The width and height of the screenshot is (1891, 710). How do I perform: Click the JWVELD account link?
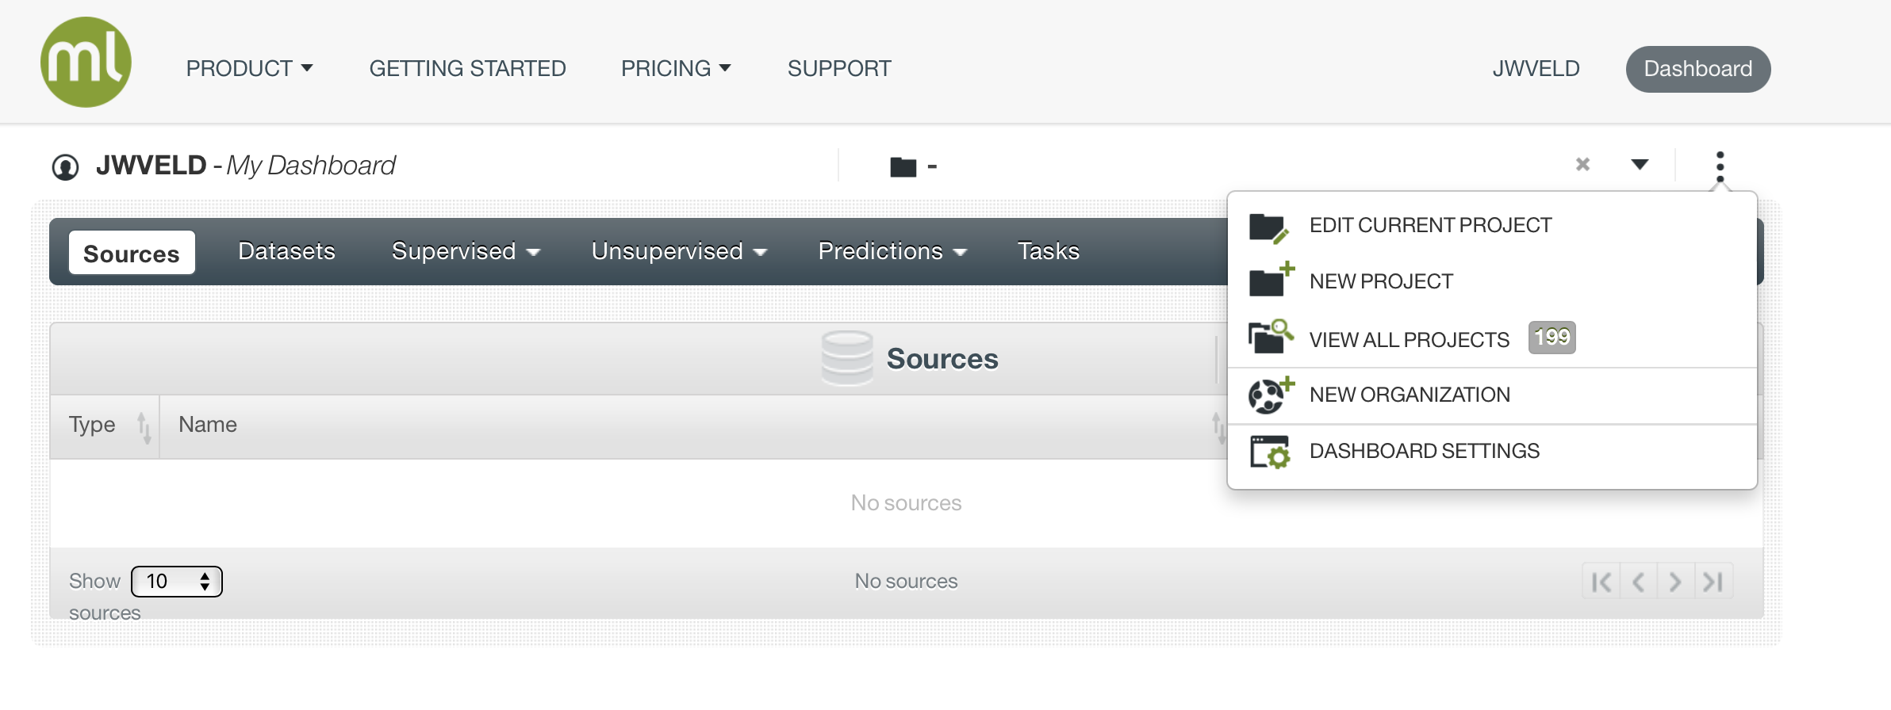pos(1536,69)
